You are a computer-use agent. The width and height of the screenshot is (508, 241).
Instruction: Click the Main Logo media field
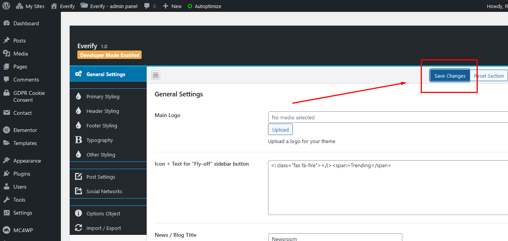[x=388, y=117]
